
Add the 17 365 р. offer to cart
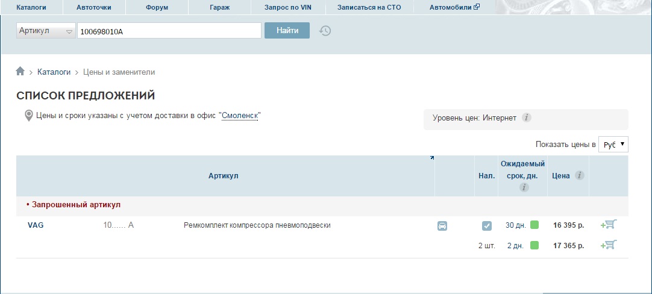point(609,245)
